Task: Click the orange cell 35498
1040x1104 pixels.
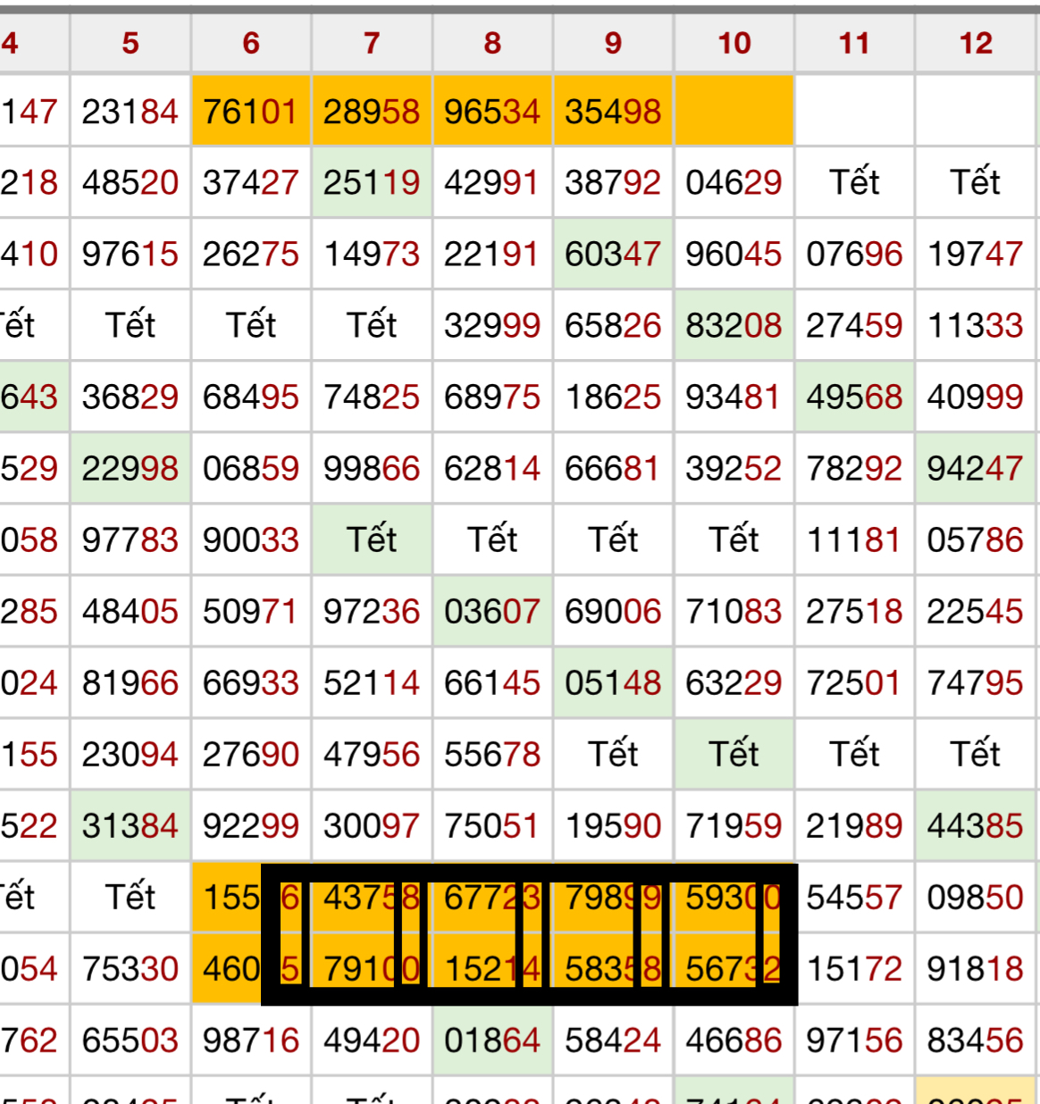Action: [x=613, y=111]
